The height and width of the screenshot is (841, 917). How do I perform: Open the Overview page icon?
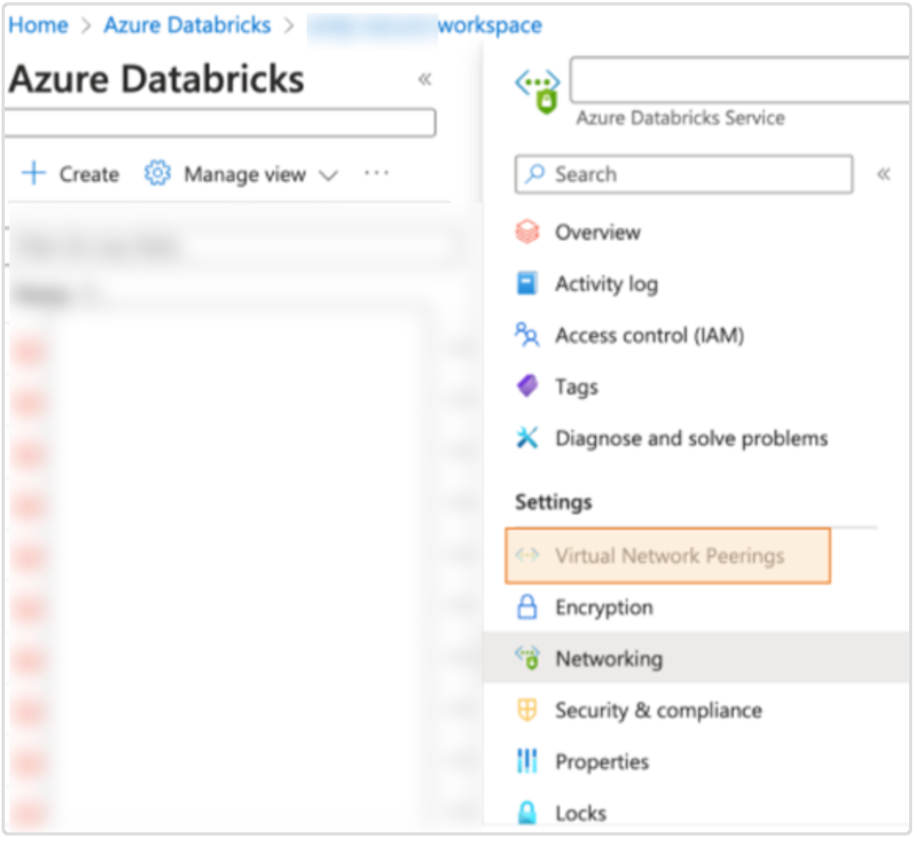[x=527, y=232]
